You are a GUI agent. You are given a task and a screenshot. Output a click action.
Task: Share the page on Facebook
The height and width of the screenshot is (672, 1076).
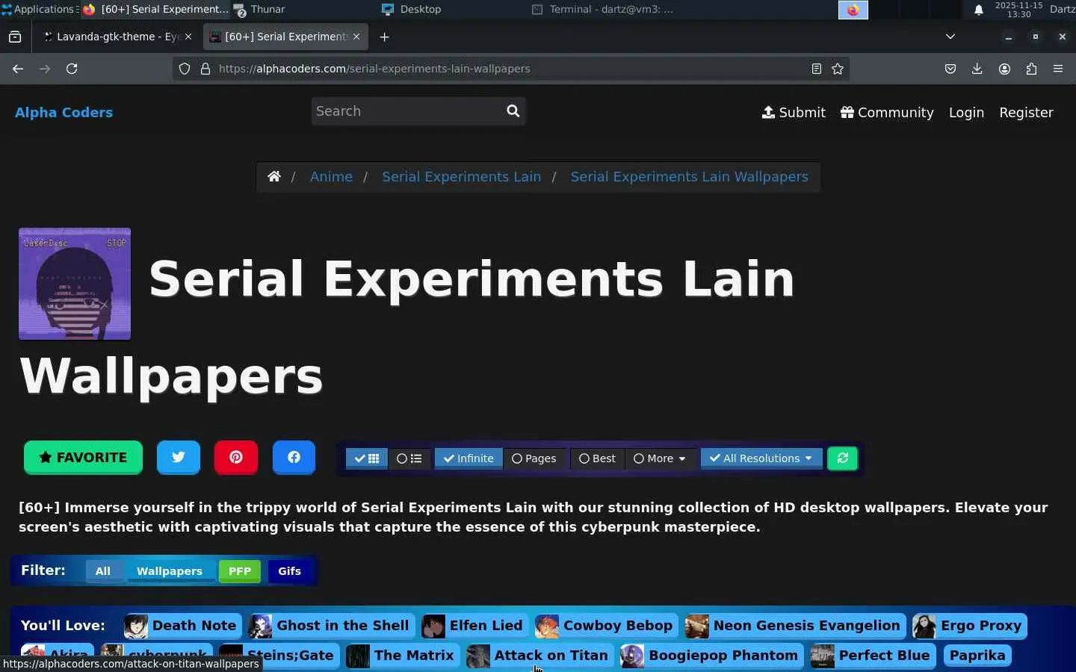point(294,457)
